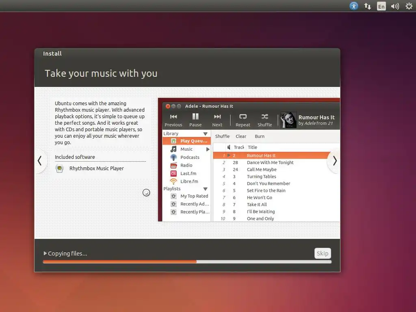Viewport: 416px width, 312px height.
Task: Go to the previous slide arrow
Action: (x=40, y=161)
